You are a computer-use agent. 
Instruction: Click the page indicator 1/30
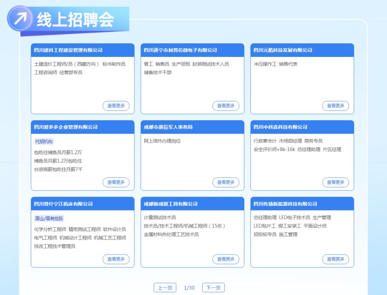tap(189, 287)
